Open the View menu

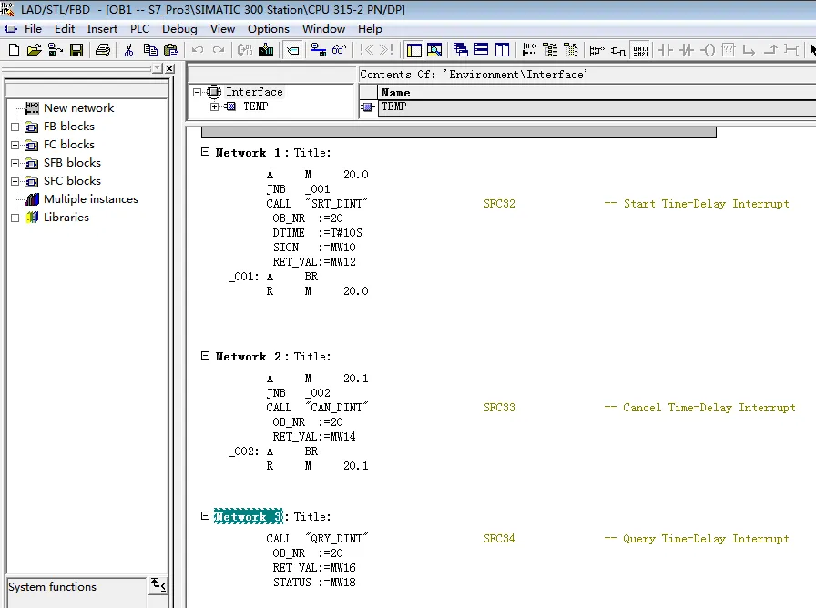(x=222, y=28)
